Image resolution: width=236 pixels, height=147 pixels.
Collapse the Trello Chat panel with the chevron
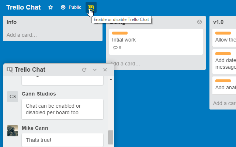click(x=95, y=70)
